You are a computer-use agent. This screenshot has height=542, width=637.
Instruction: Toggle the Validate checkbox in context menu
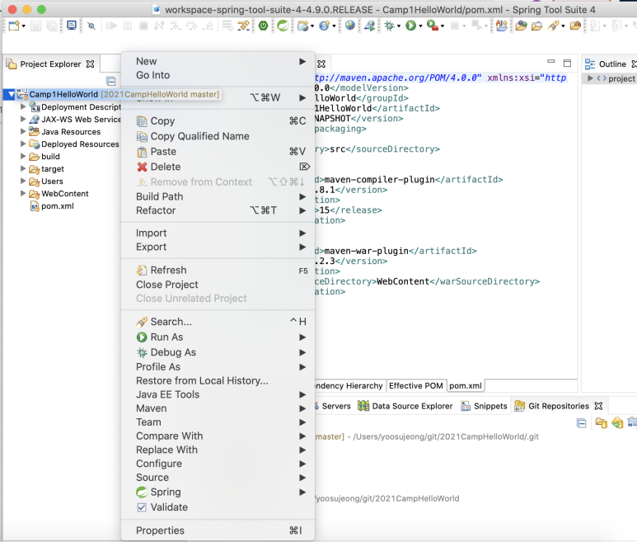click(142, 507)
